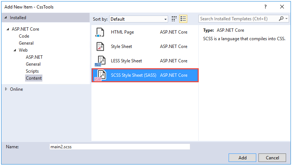Select the SCSS Style Sheet SASS icon
292x166 pixels.
(100, 76)
